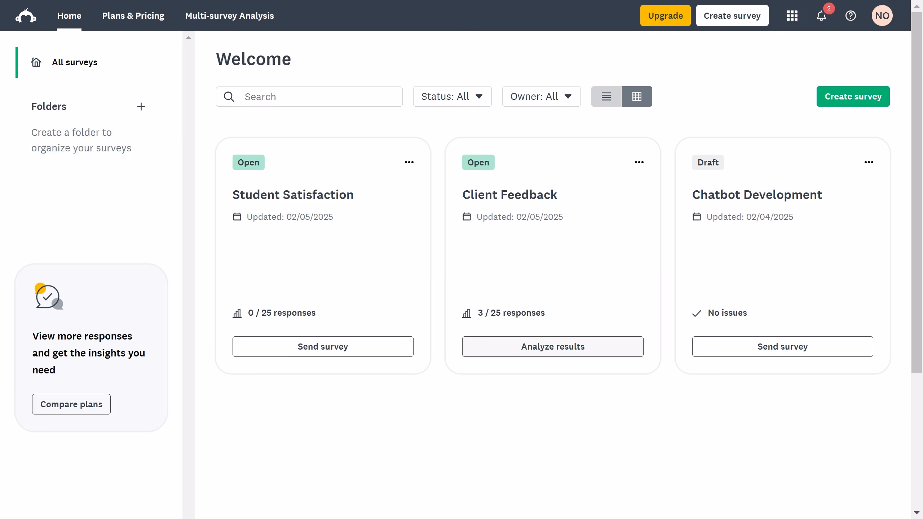
Task: Click the Open badge on Student Satisfaction
Action: click(248, 163)
